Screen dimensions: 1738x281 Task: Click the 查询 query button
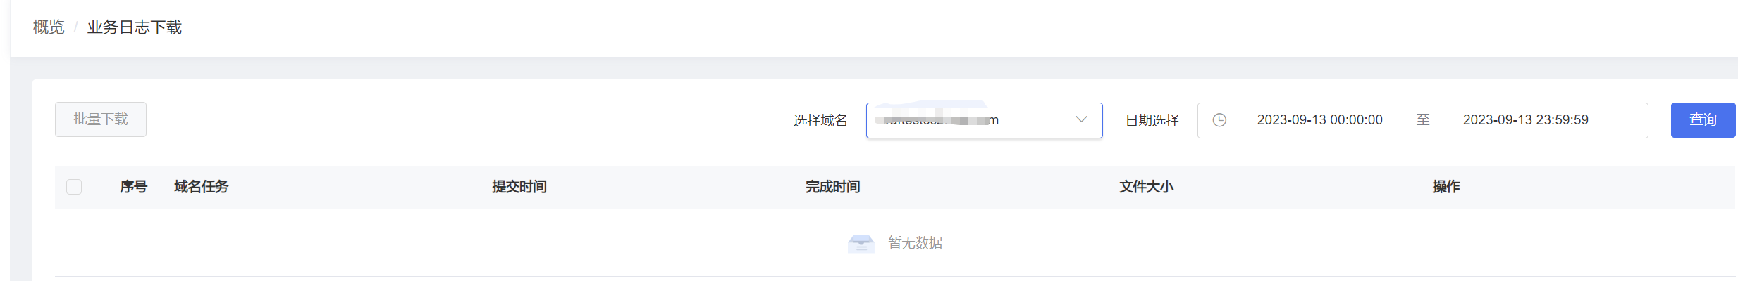1703,120
